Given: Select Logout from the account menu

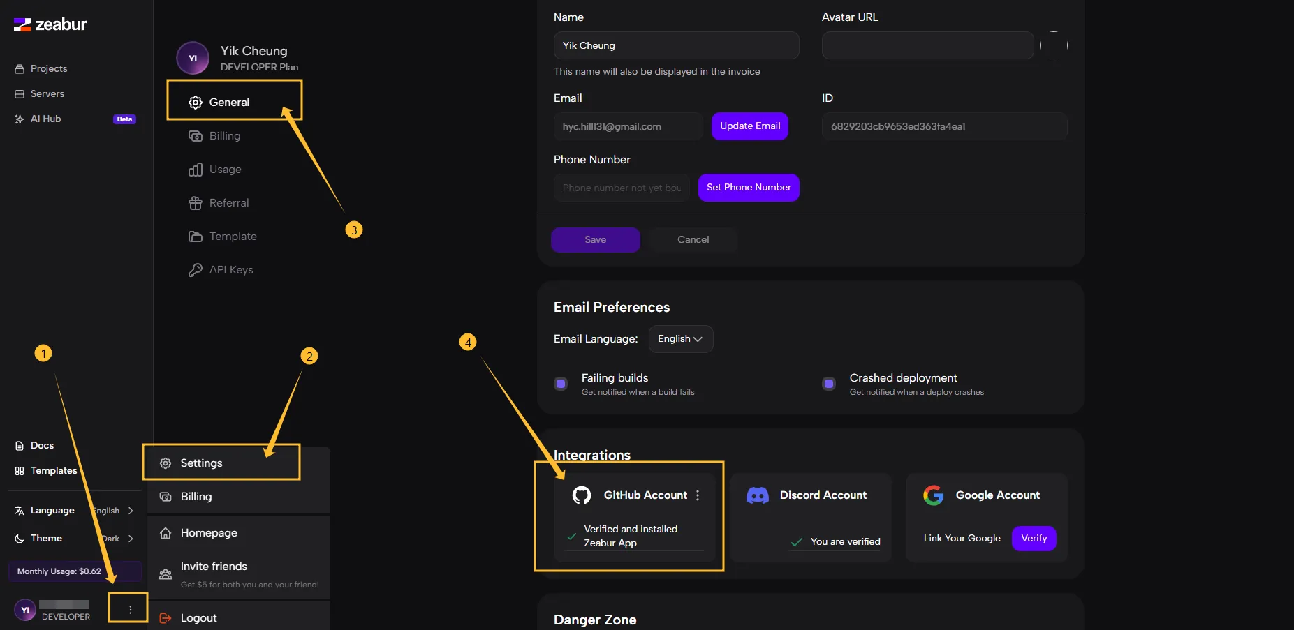Looking at the screenshot, I should point(198,617).
